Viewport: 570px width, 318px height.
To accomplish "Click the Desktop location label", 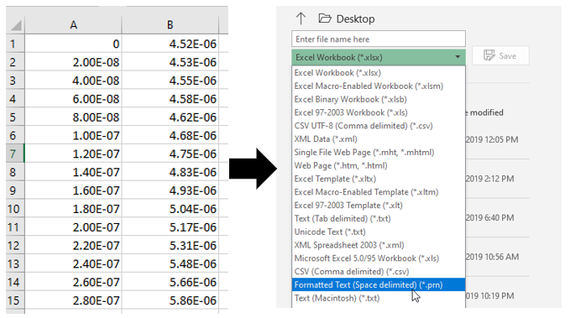I will point(355,18).
